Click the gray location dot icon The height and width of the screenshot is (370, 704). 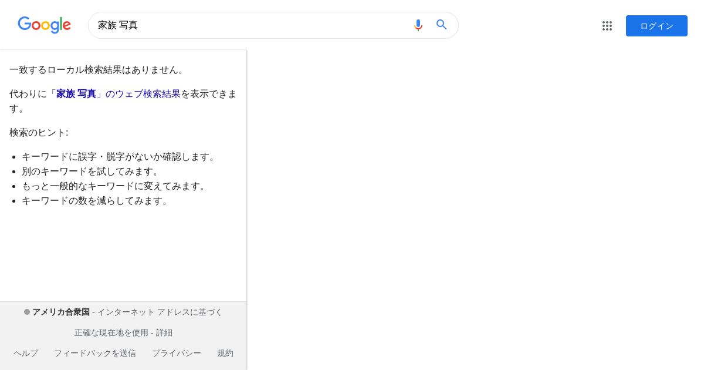point(27,312)
